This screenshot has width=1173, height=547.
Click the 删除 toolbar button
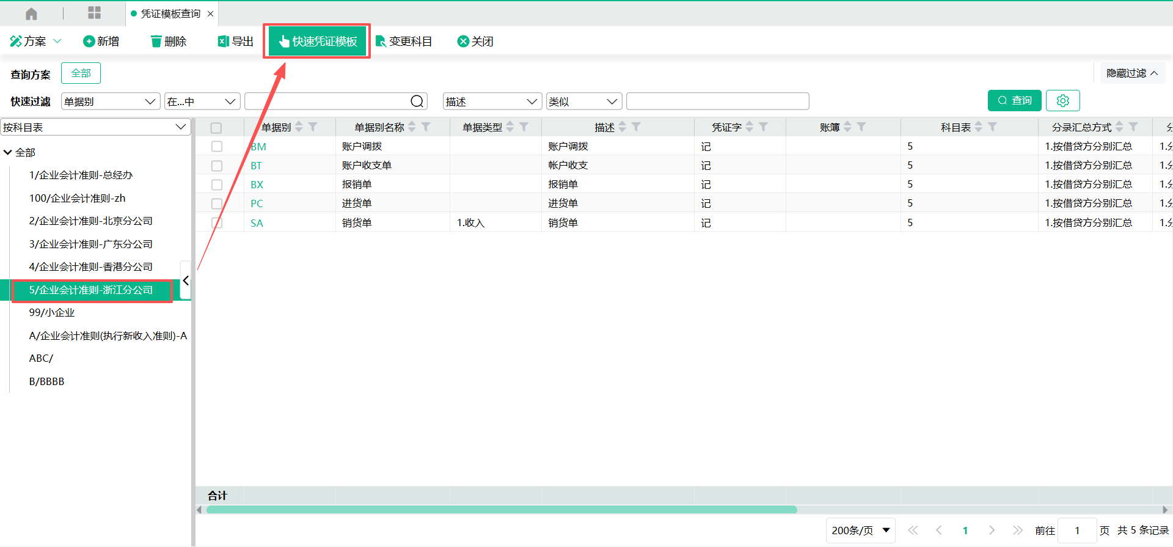(169, 41)
